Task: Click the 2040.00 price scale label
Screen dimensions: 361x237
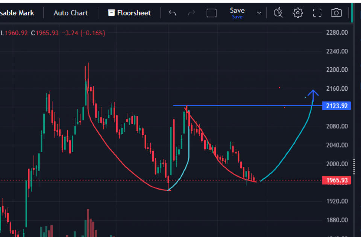Action: coord(337,145)
